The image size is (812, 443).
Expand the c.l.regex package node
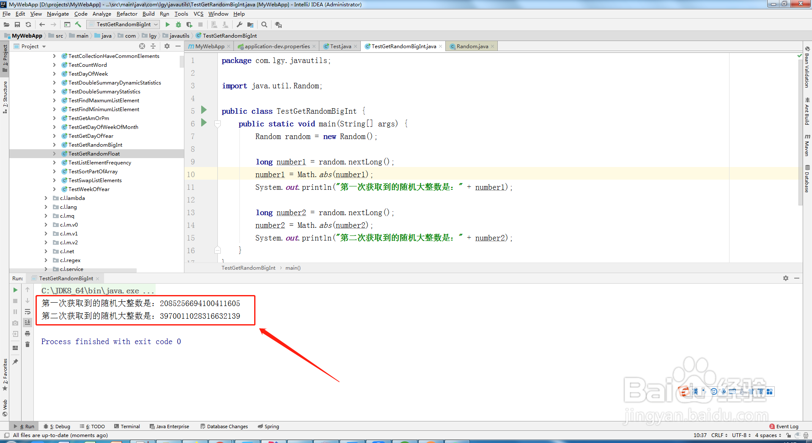pos(46,260)
